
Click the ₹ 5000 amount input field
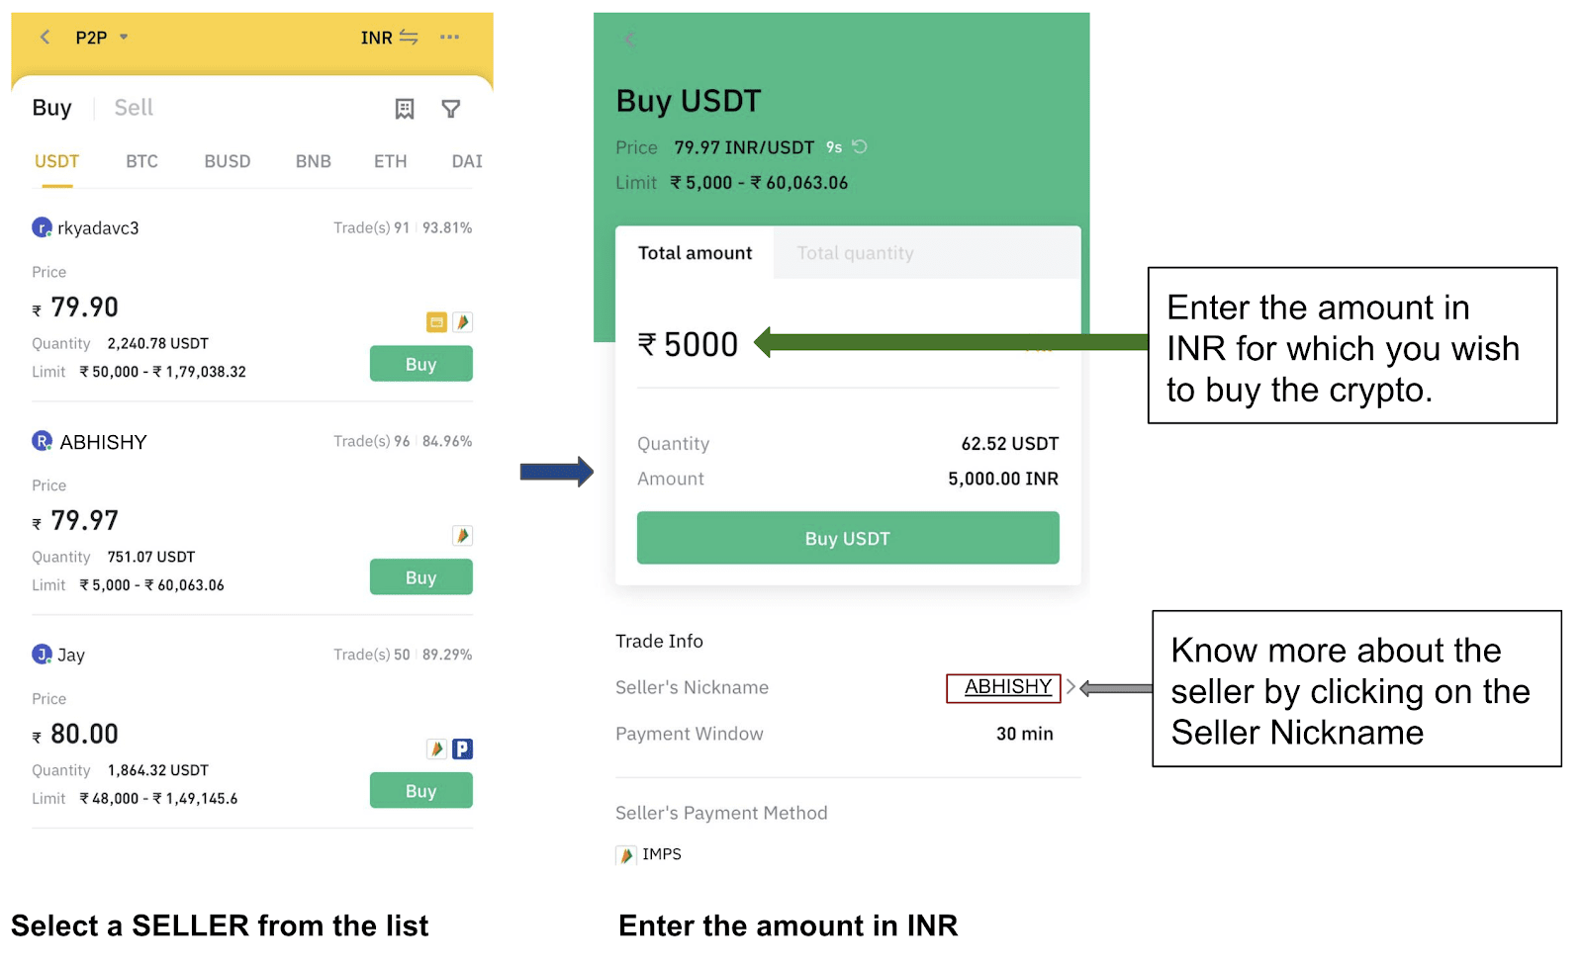tap(848, 345)
